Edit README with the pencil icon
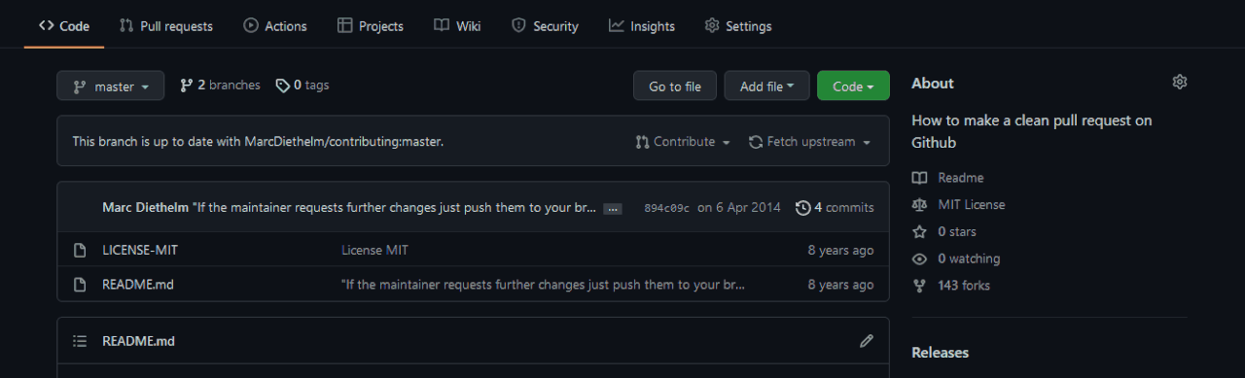1245x378 pixels. (x=867, y=341)
